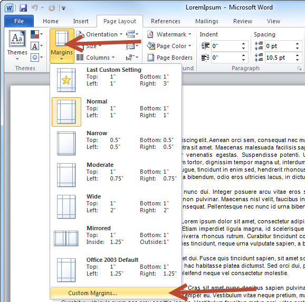This screenshot has width=305, height=302.
Task: Open the Hyphenation dropdown icon
Action: point(132,58)
